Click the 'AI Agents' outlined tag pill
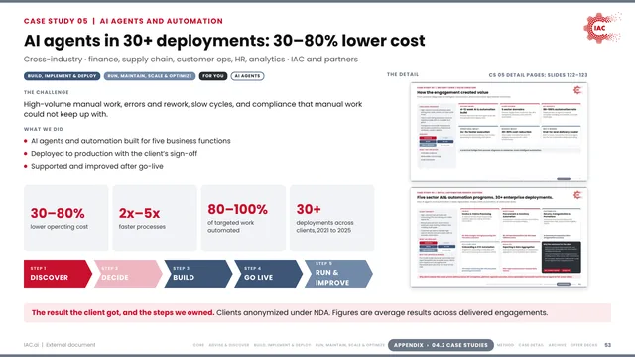The image size is (635, 357). (x=247, y=76)
